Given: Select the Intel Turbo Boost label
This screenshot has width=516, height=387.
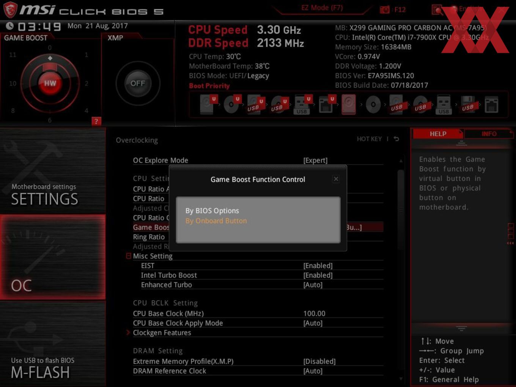Looking at the screenshot, I should (169, 275).
